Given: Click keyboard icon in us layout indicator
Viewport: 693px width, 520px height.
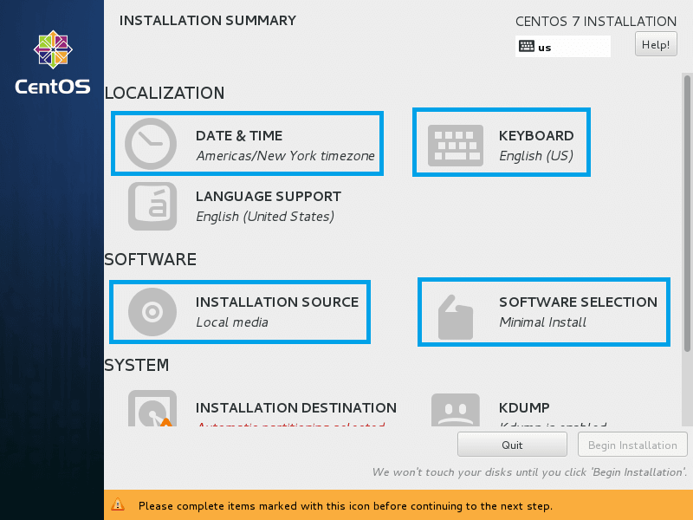Looking at the screenshot, I should tap(527, 46).
